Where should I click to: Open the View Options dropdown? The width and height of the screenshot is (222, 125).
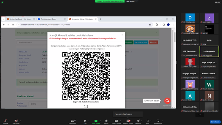pos(132,1)
